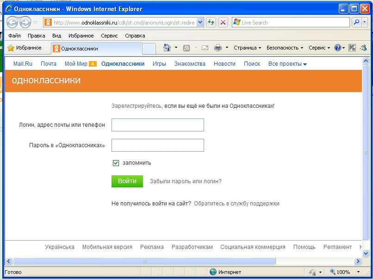Open the Мобильная версия footer link
The height and width of the screenshot is (279, 373).
click(x=107, y=247)
